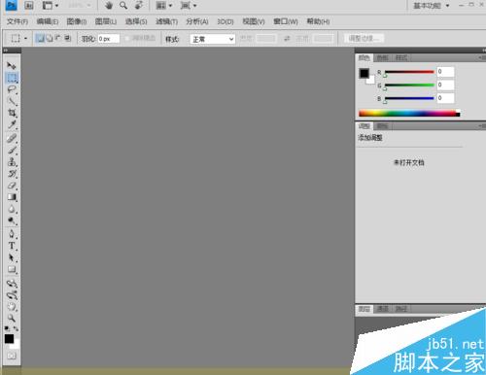Image resolution: width=486 pixels, height=375 pixels.
Task: Click the B blue channel slider
Action: click(x=409, y=98)
